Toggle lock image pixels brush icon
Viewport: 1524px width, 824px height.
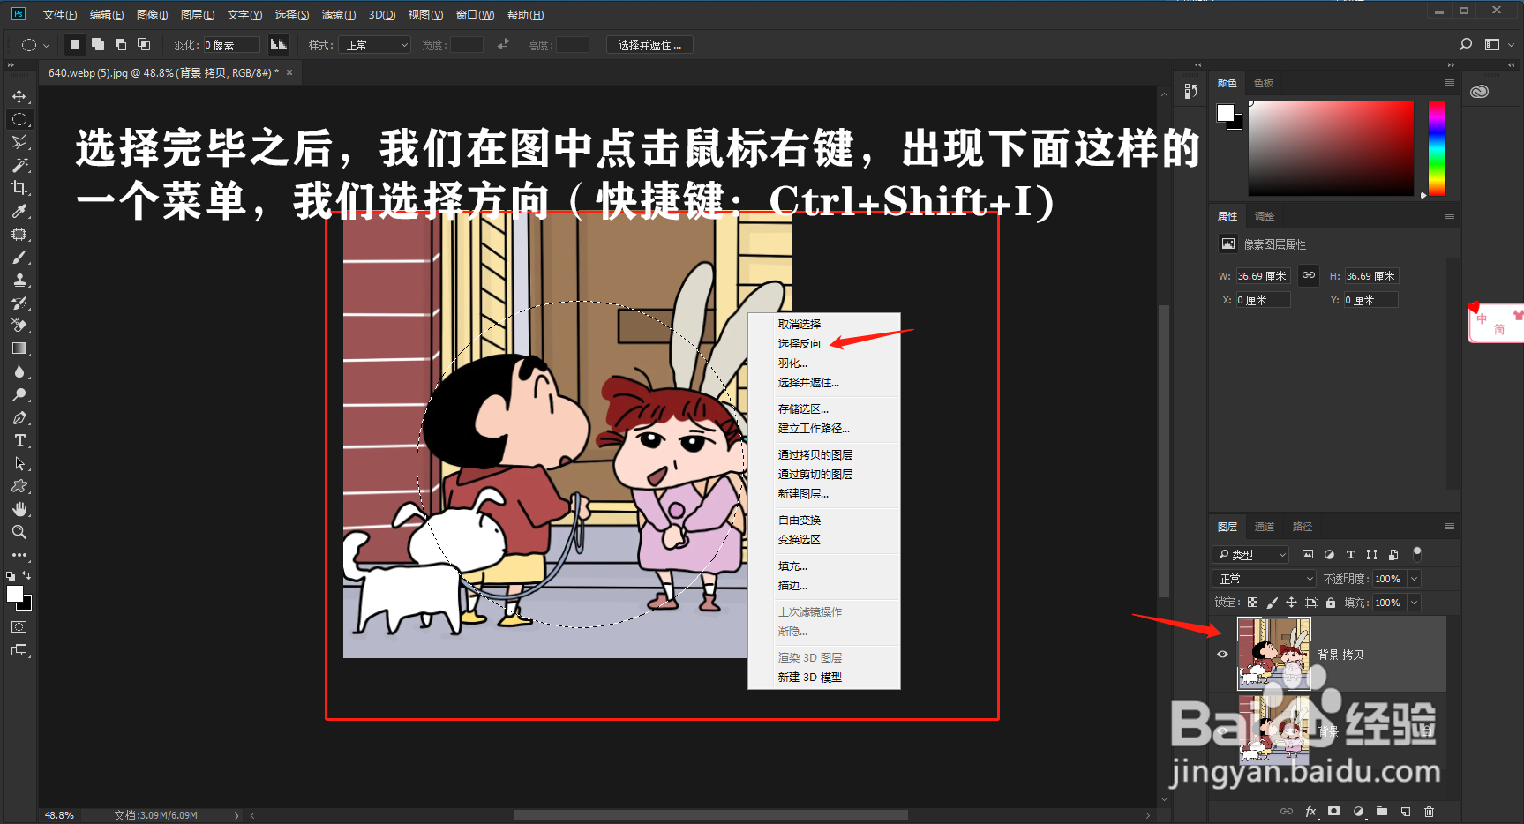tap(1272, 603)
